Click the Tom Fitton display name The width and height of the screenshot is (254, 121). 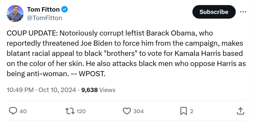43,10
